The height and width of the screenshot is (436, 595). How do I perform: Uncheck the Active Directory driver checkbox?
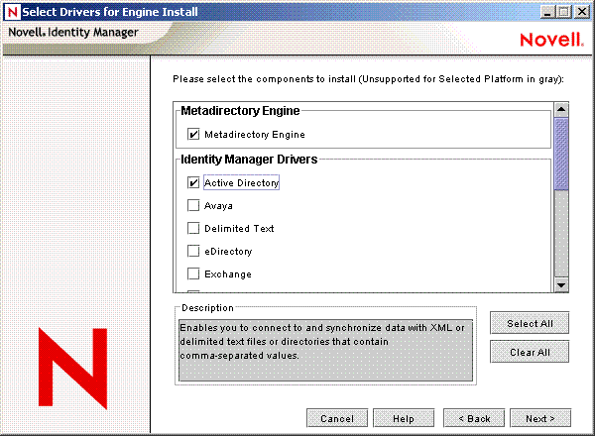193,182
